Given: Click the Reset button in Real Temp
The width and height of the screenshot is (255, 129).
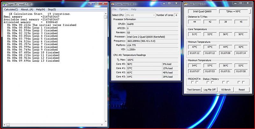Looking at the screenshot, I should (x=242, y=90).
